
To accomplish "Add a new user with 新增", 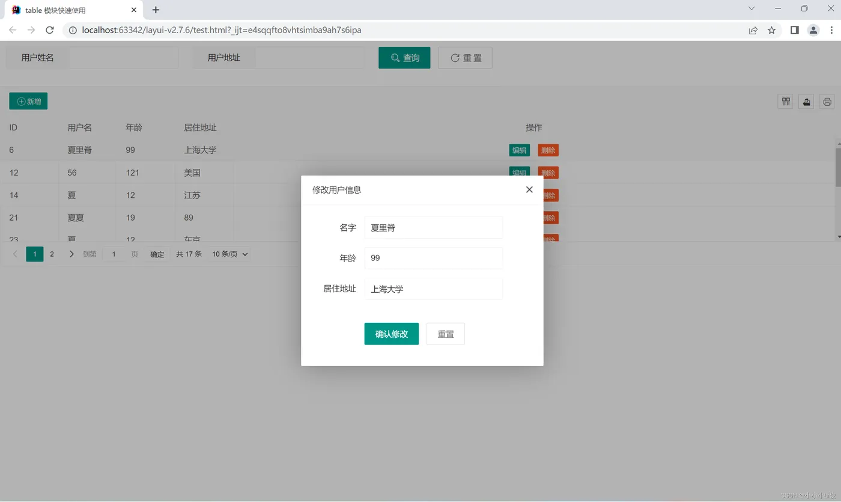I will pos(28,101).
